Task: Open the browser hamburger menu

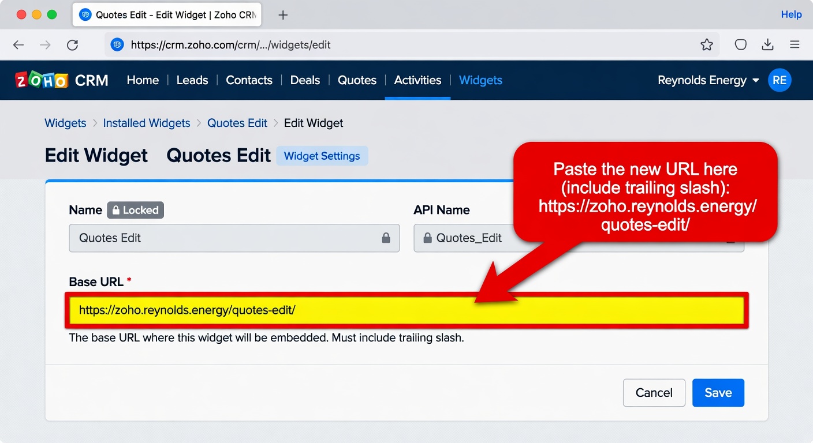Action: click(x=795, y=45)
